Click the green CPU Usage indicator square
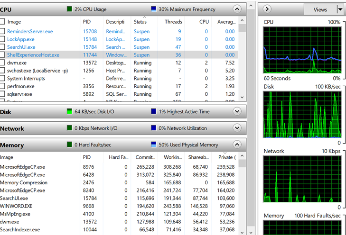Screen dimensions: 346x235 (x=69, y=9)
